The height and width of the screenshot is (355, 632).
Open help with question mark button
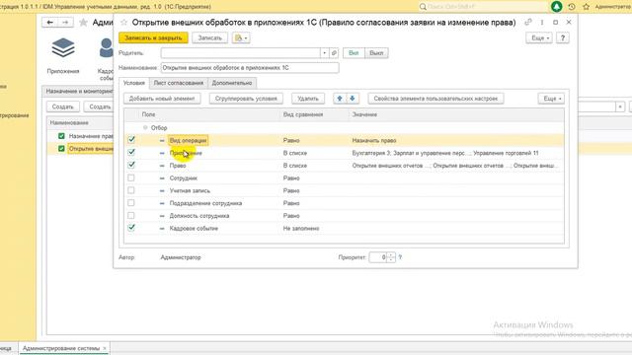tap(562, 37)
